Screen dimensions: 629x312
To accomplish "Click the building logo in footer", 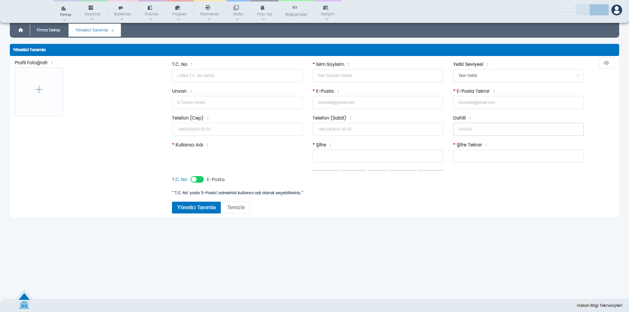I will pos(24,305).
